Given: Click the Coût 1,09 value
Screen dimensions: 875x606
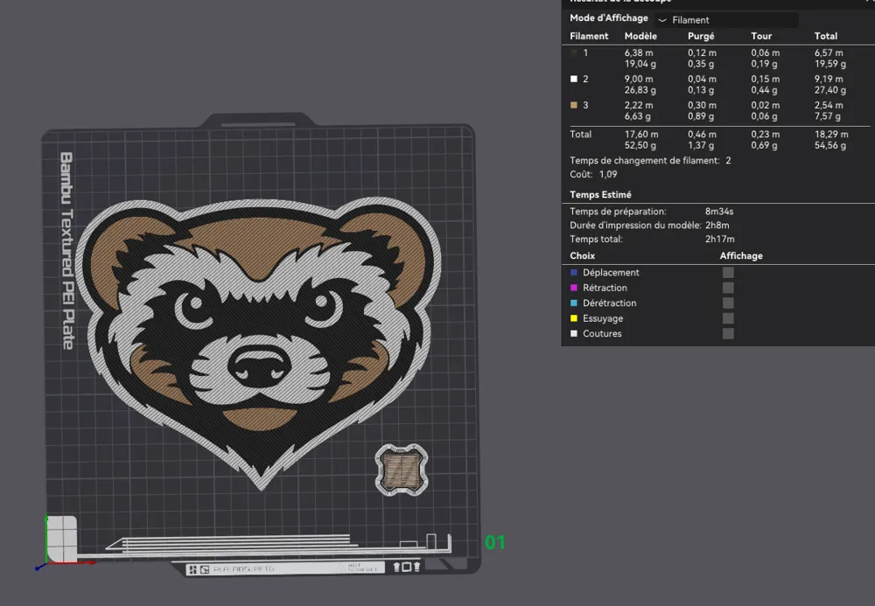Looking at the screenshot, I should [608, 175].
